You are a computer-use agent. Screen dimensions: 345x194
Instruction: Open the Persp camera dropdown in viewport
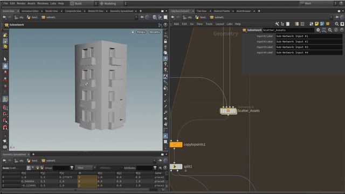click(x=141, y=32)
